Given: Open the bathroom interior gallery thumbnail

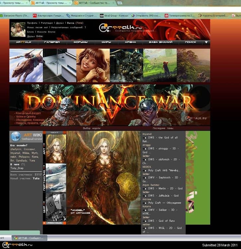Looking at the screenshot, I should 59,65.
